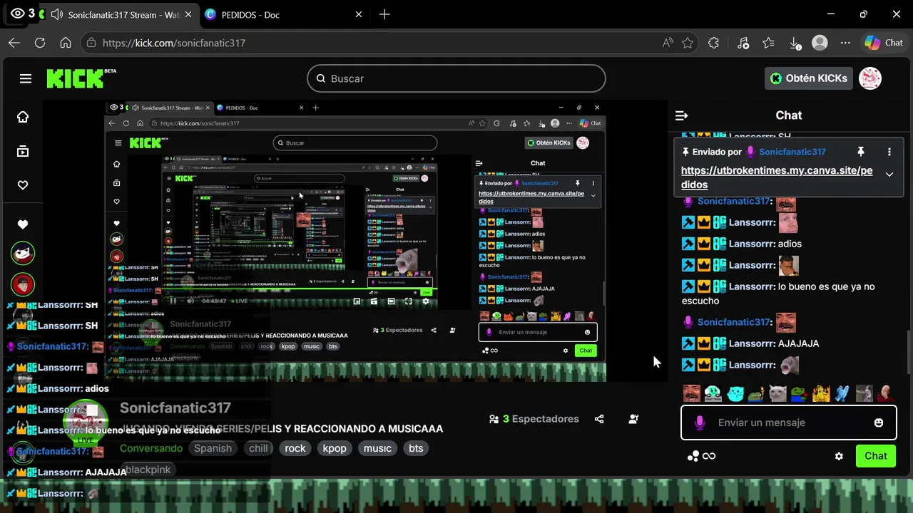The height and width of the screenshot is (513, 913).
Task: Open the pinned utbrokentimes canva link
Action: (x=777, y=177)
